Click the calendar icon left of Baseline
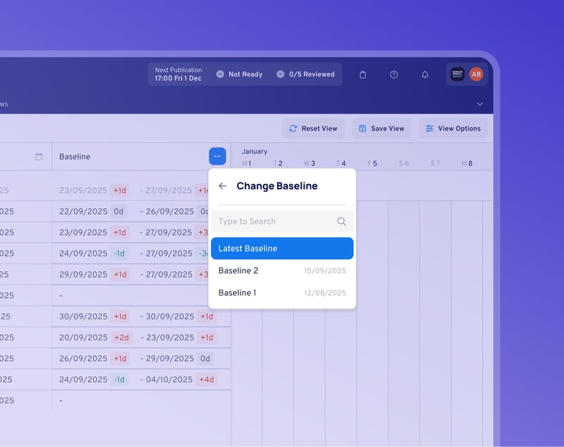The height and width of the screenshot is (447, 564). point(39,156)
